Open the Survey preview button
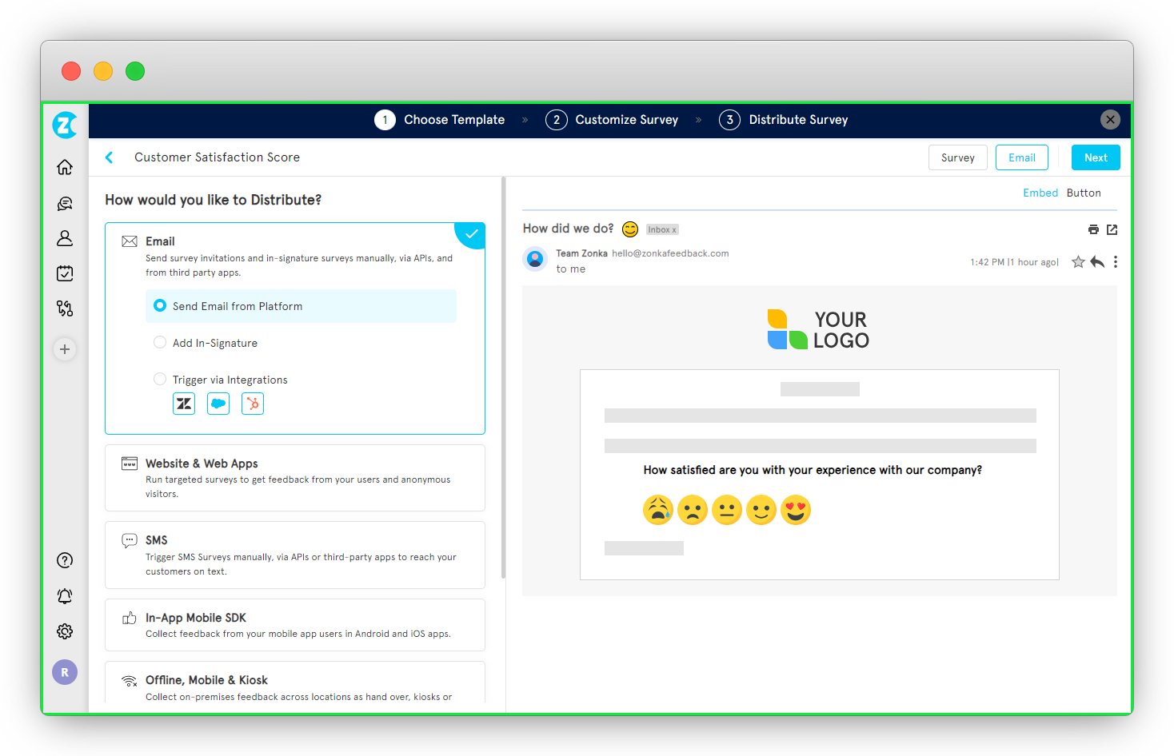Viewport: 1174px width, 756px height. 957,157
